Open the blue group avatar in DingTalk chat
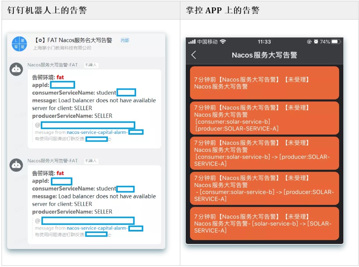The height and width of the screenshot is (267, 359). (x=19, y=44)
